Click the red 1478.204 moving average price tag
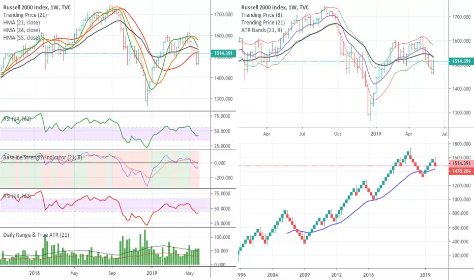The width and height of the screenshot is (474, 280). (461, 172)
